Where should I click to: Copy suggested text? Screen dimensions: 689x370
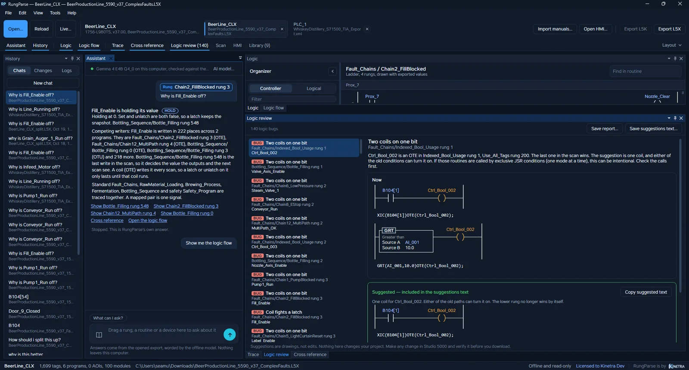[646, 292]
